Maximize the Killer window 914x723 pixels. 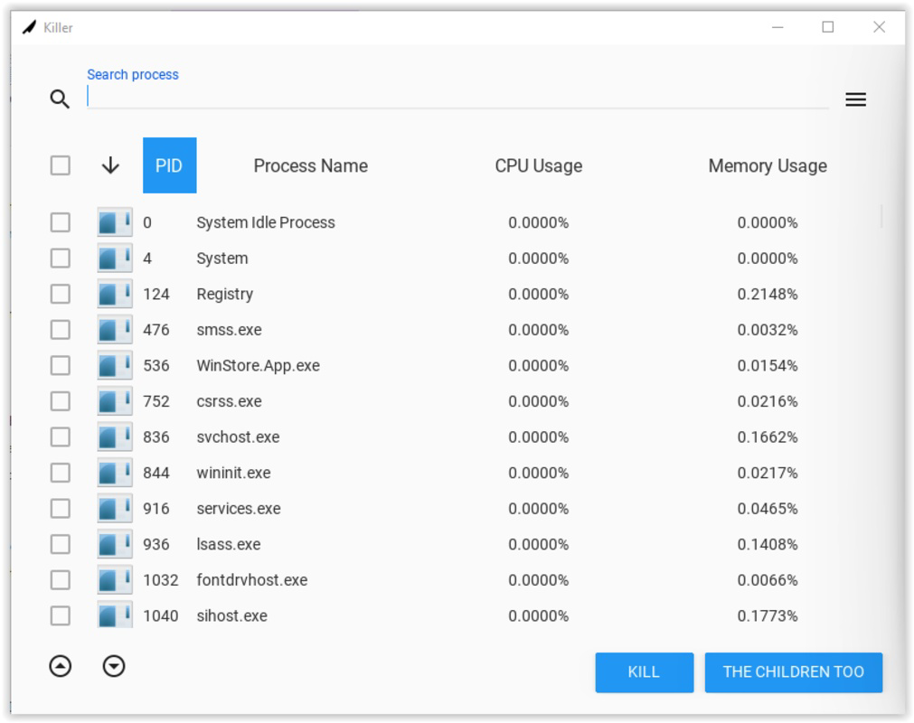(828, 27)
